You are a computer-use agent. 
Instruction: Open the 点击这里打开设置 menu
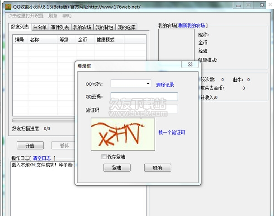[x=26, y=16]
